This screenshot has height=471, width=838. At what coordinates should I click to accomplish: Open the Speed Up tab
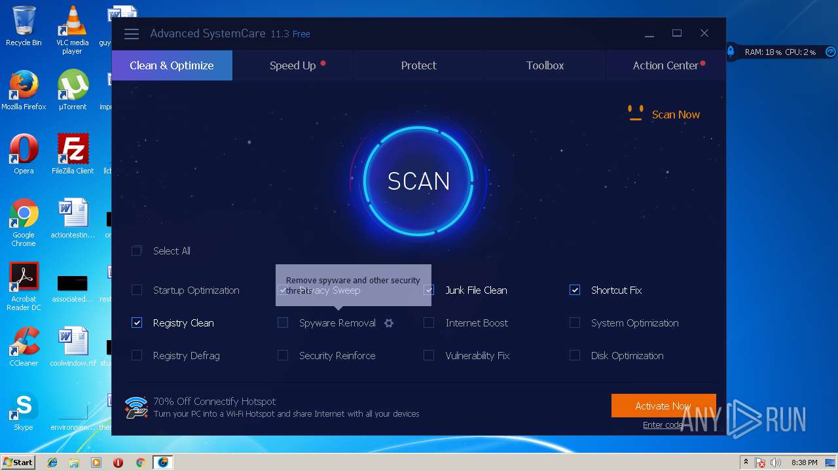pos(293,65)
